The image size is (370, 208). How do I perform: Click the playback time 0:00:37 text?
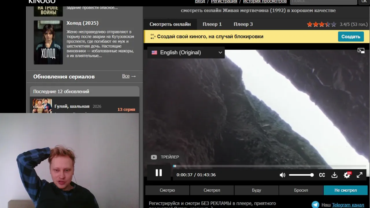184,175
